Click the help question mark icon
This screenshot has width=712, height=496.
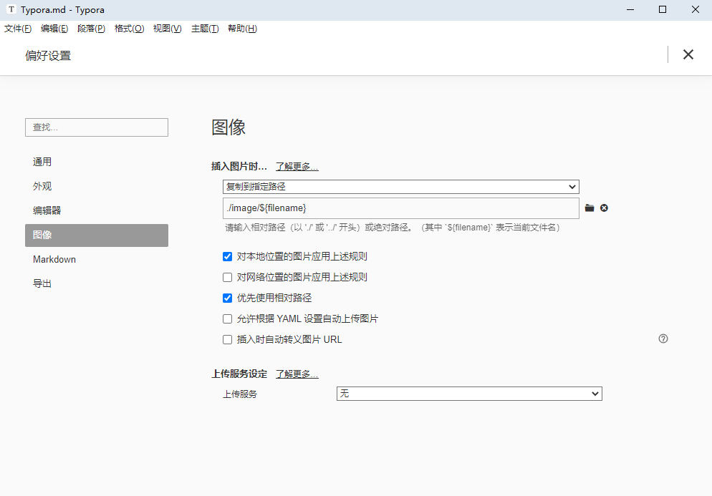coord(663,339)
